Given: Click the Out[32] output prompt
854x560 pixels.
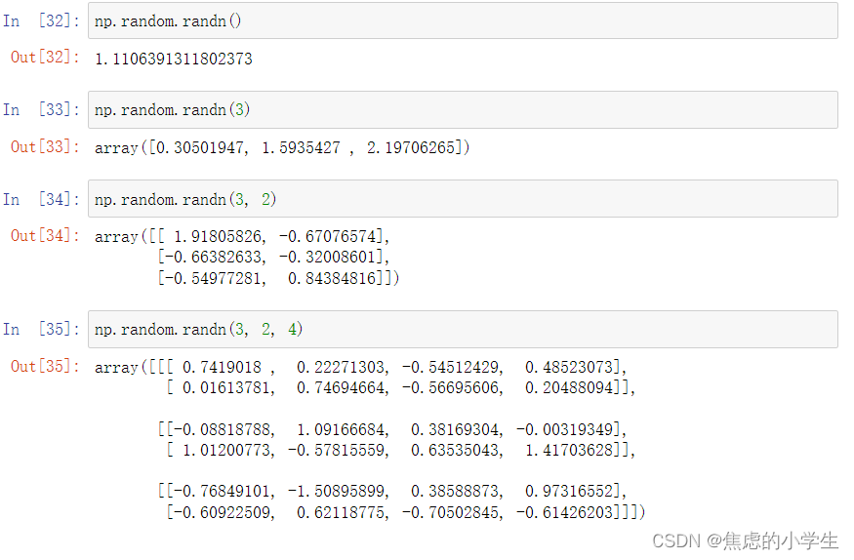Looking at the screenshot, I should pyautogui.click(x=45, y=58).
